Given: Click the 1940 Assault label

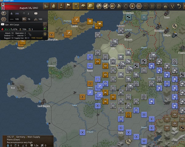Looking at the screenshot, I should click(37, 38).
